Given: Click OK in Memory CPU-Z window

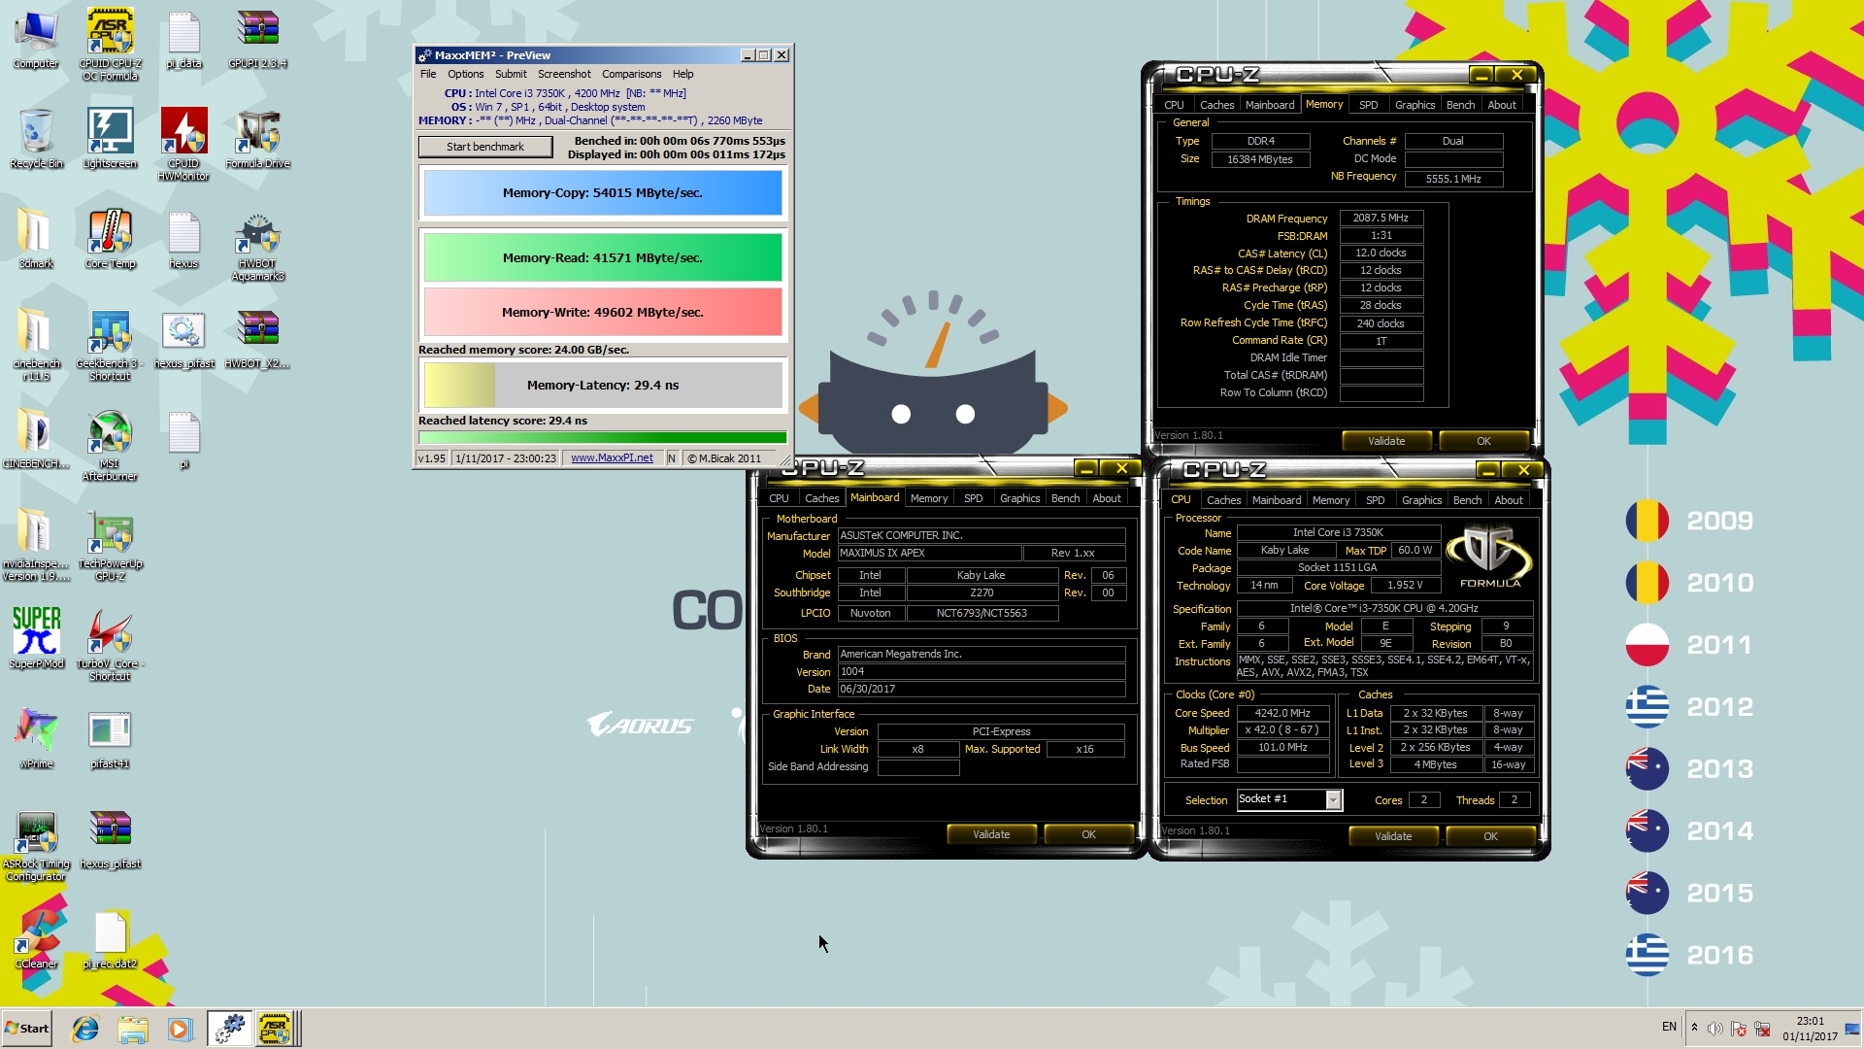Looking at the screenshot, I should (x=1483, y=441).
